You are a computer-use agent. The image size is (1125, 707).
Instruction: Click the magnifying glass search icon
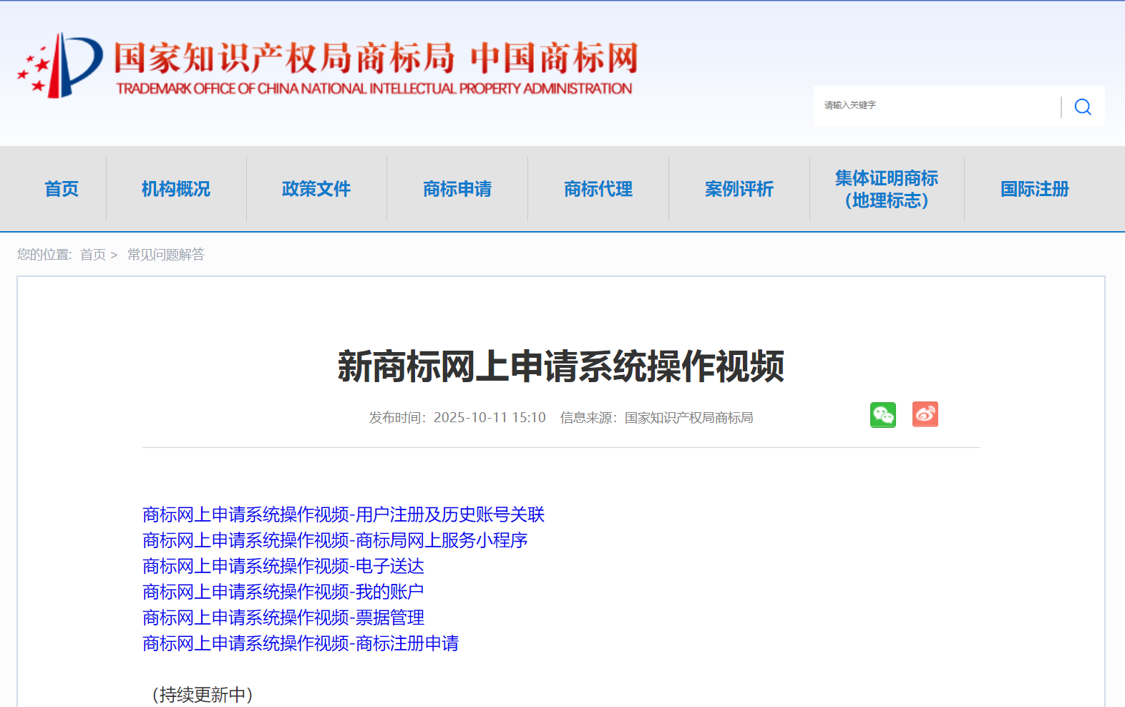pos(1083,107)
